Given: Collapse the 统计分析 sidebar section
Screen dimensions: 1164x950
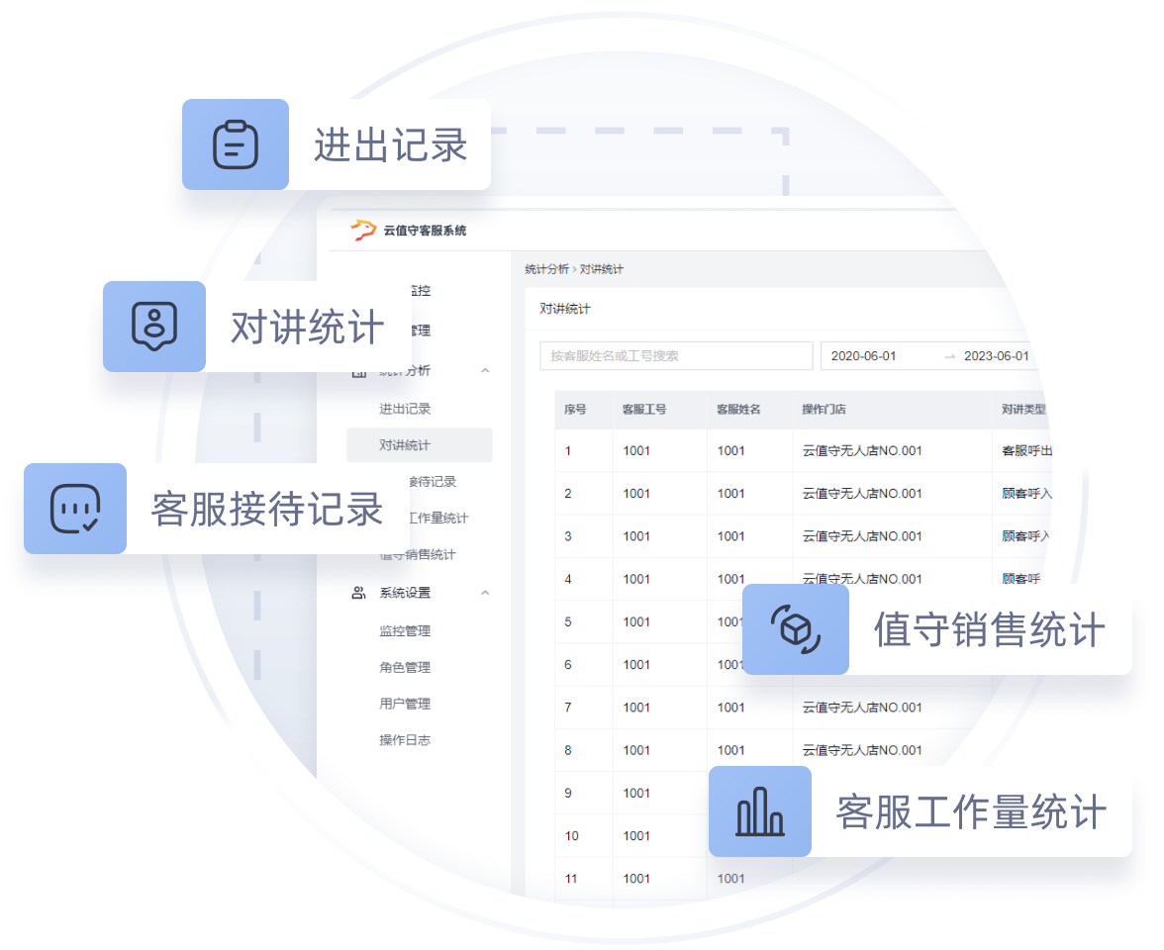Looking at the screenshot, I should tap(484, 370).
